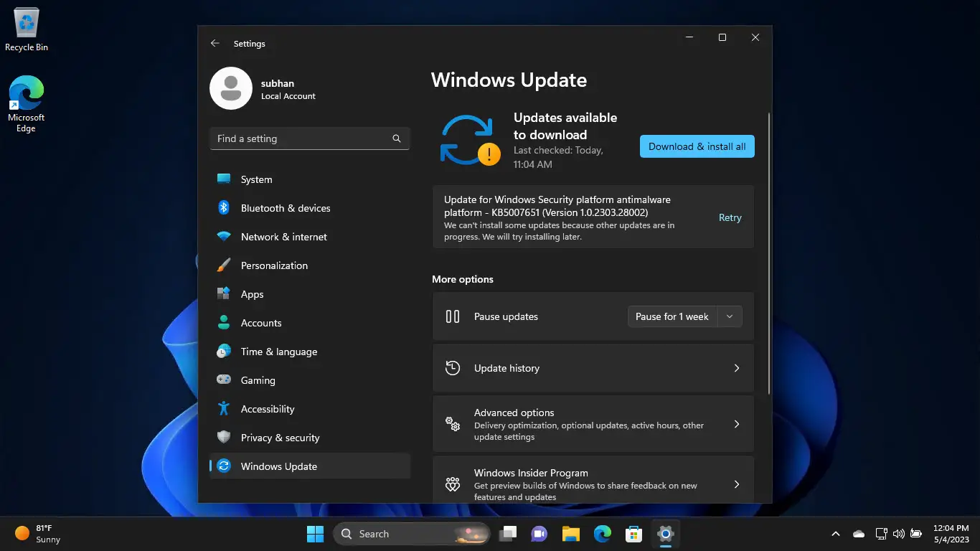Click Download & install all button

(x=697, y=146)
